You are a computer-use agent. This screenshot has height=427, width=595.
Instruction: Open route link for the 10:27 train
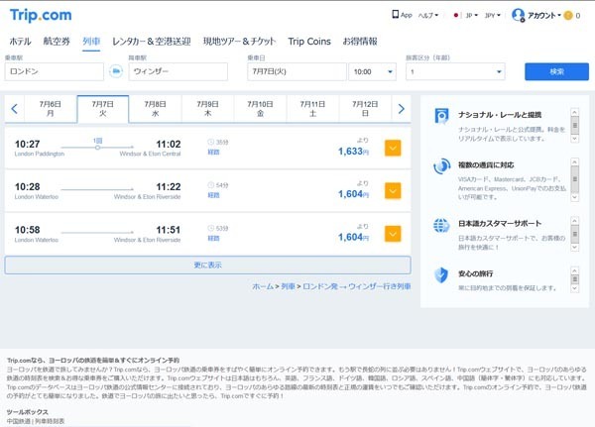pyautogui.click(x=213, y=152)
